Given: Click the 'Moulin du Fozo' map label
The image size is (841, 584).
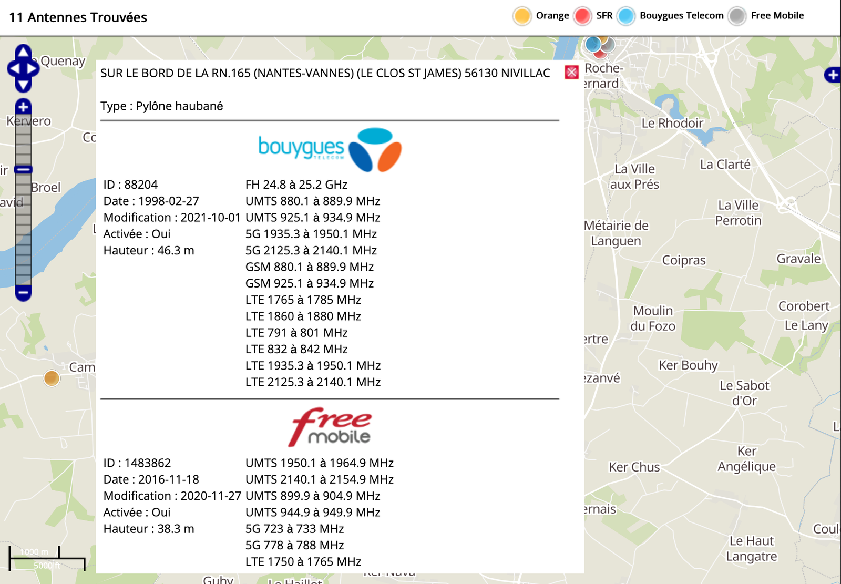Looking at the screenshot, I should 653,319.
